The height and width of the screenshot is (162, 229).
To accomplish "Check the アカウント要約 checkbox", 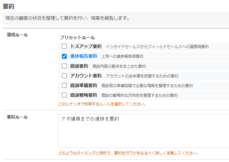I will (64, 76).
